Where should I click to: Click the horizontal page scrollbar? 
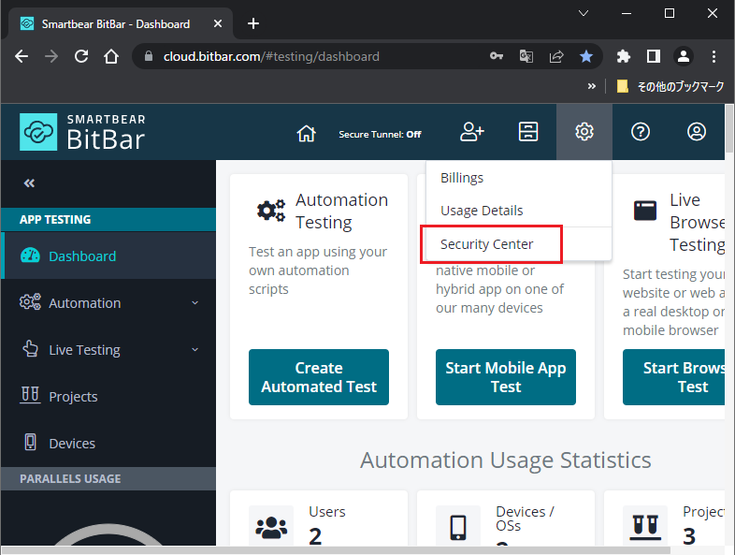336,550
